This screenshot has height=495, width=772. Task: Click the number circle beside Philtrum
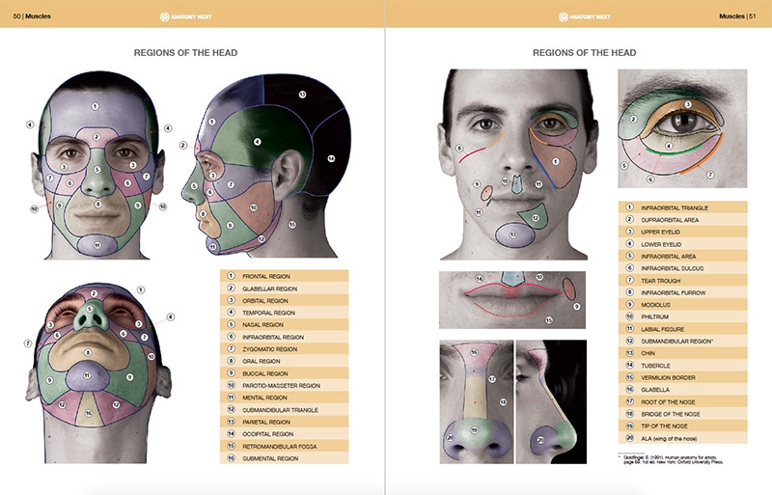[629, 316]
